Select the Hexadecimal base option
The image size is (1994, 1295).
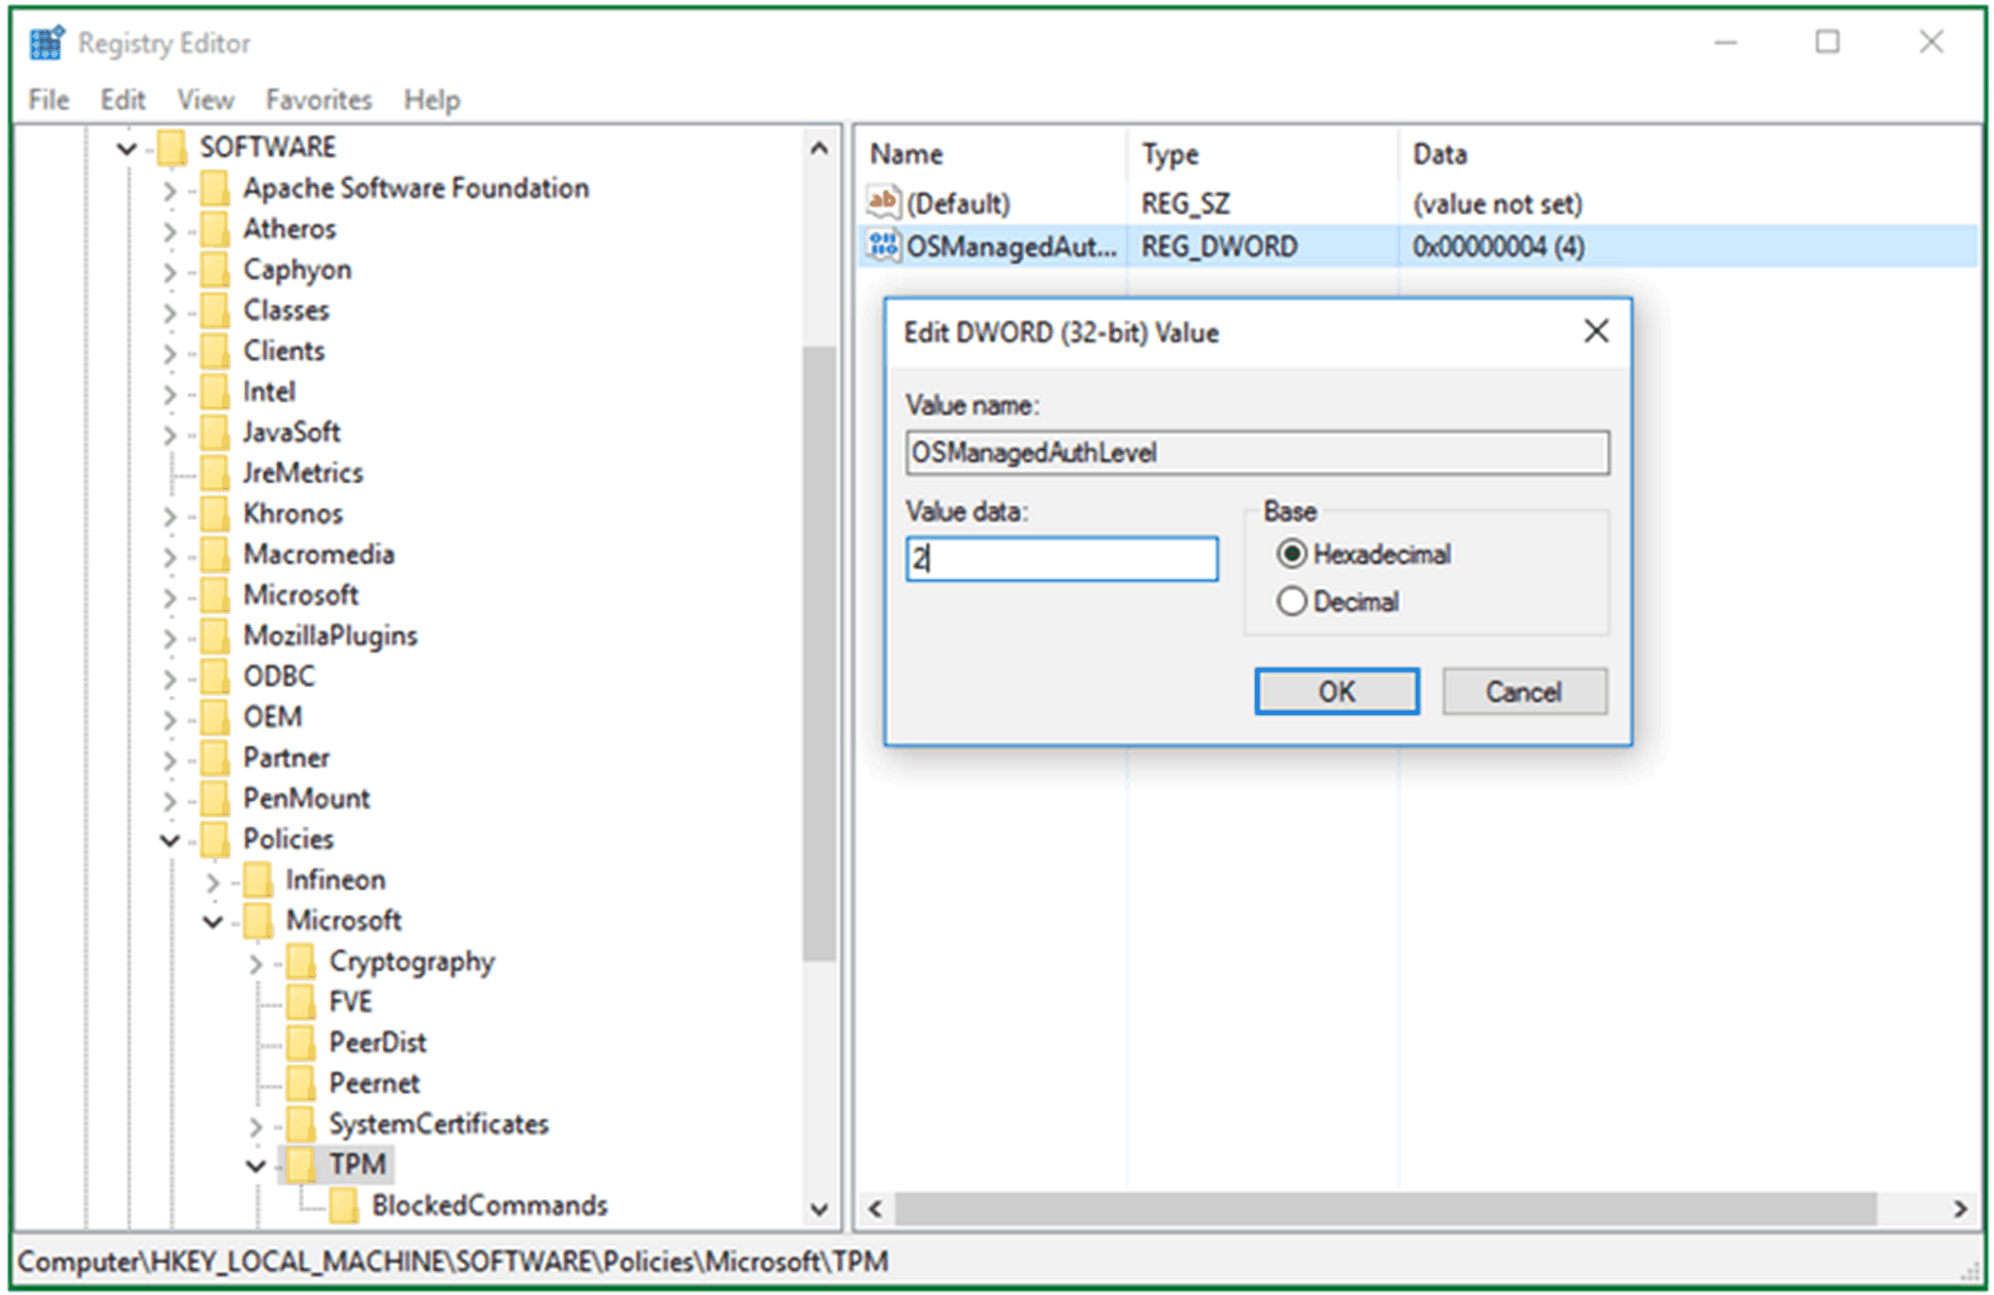1291,554
